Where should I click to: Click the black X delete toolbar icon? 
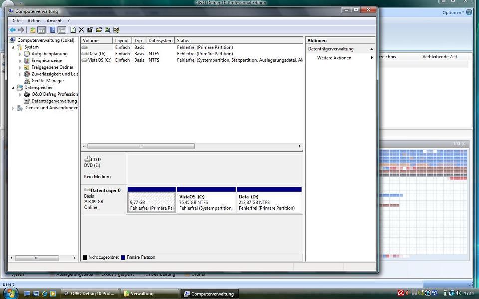[x=81, y=30]
